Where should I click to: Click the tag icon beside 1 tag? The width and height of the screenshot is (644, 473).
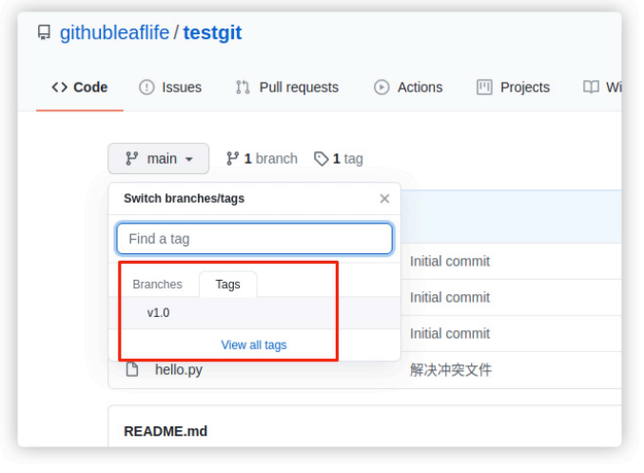tap(322, 159)
